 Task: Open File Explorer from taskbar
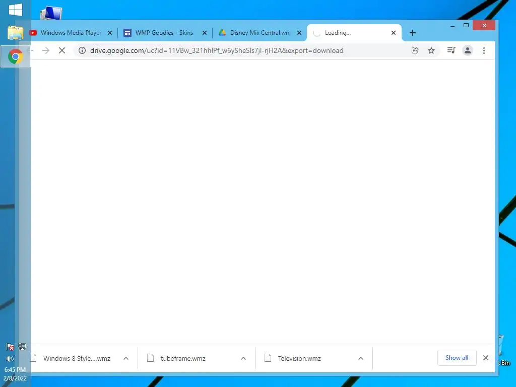(x=15, y=33)
